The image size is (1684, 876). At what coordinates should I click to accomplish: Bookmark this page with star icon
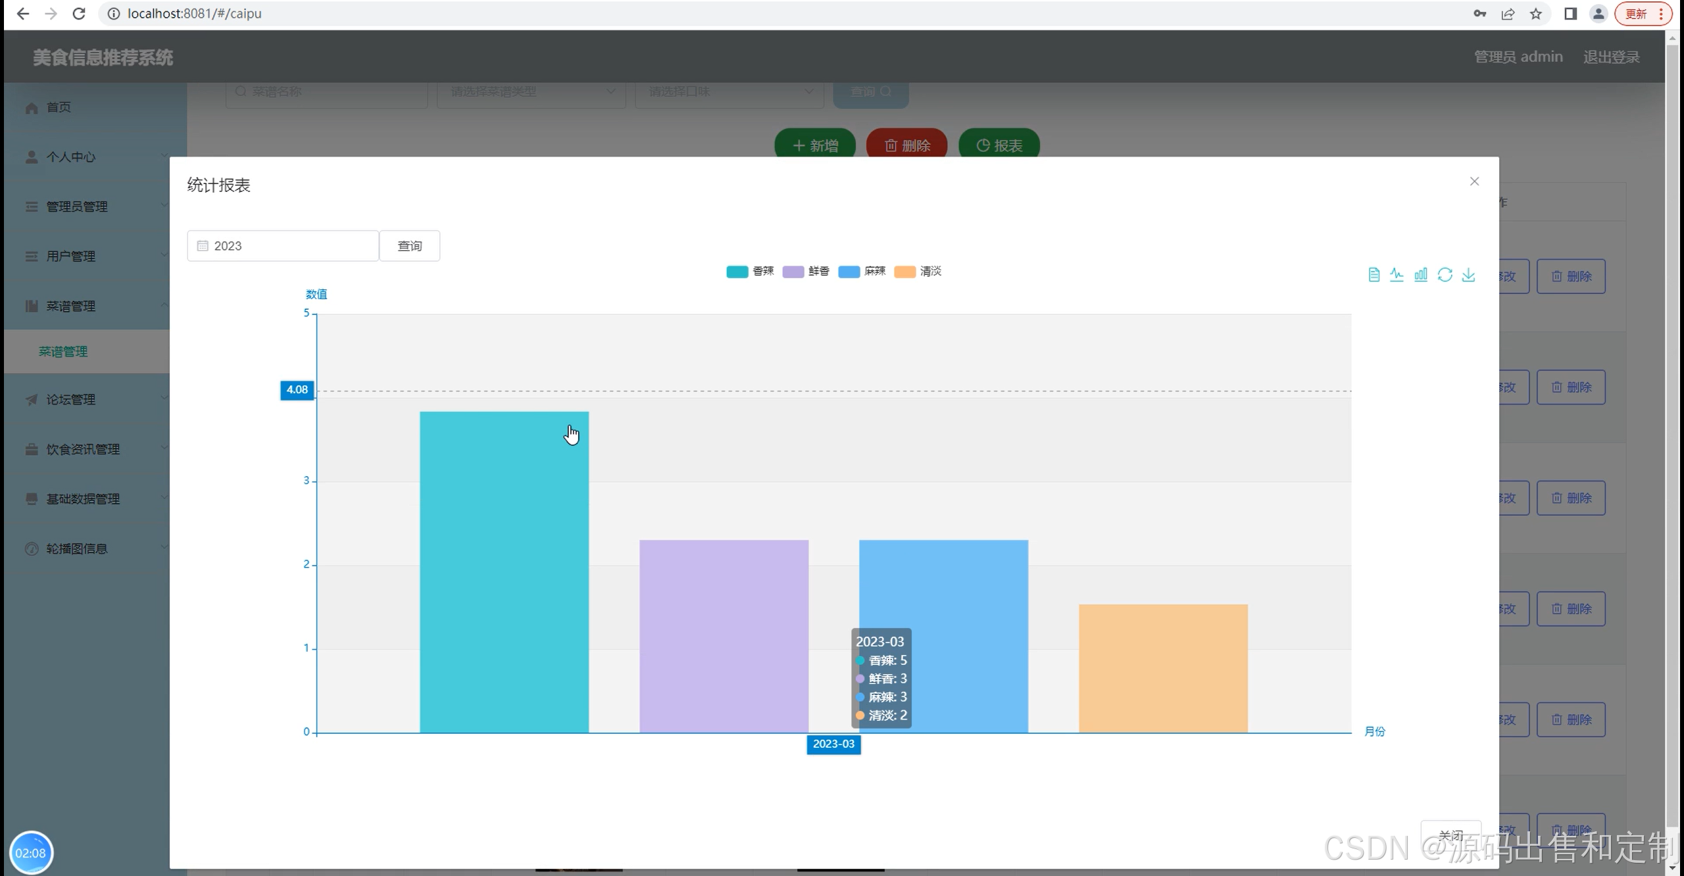coord(1536,14)
